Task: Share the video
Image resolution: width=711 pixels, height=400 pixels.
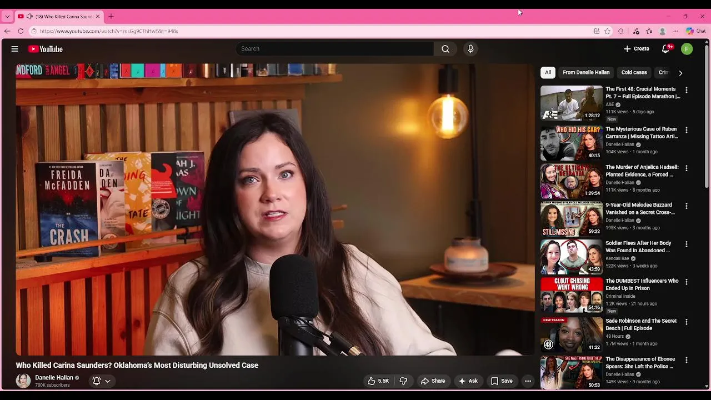Action: pos(433,381)
